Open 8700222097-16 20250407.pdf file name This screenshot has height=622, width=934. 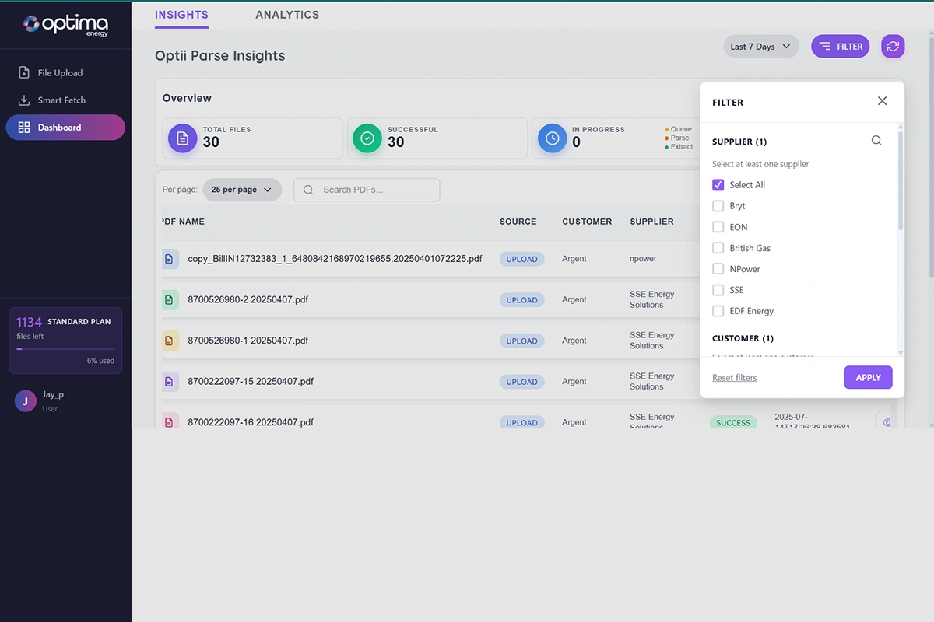tap(251, 422)
